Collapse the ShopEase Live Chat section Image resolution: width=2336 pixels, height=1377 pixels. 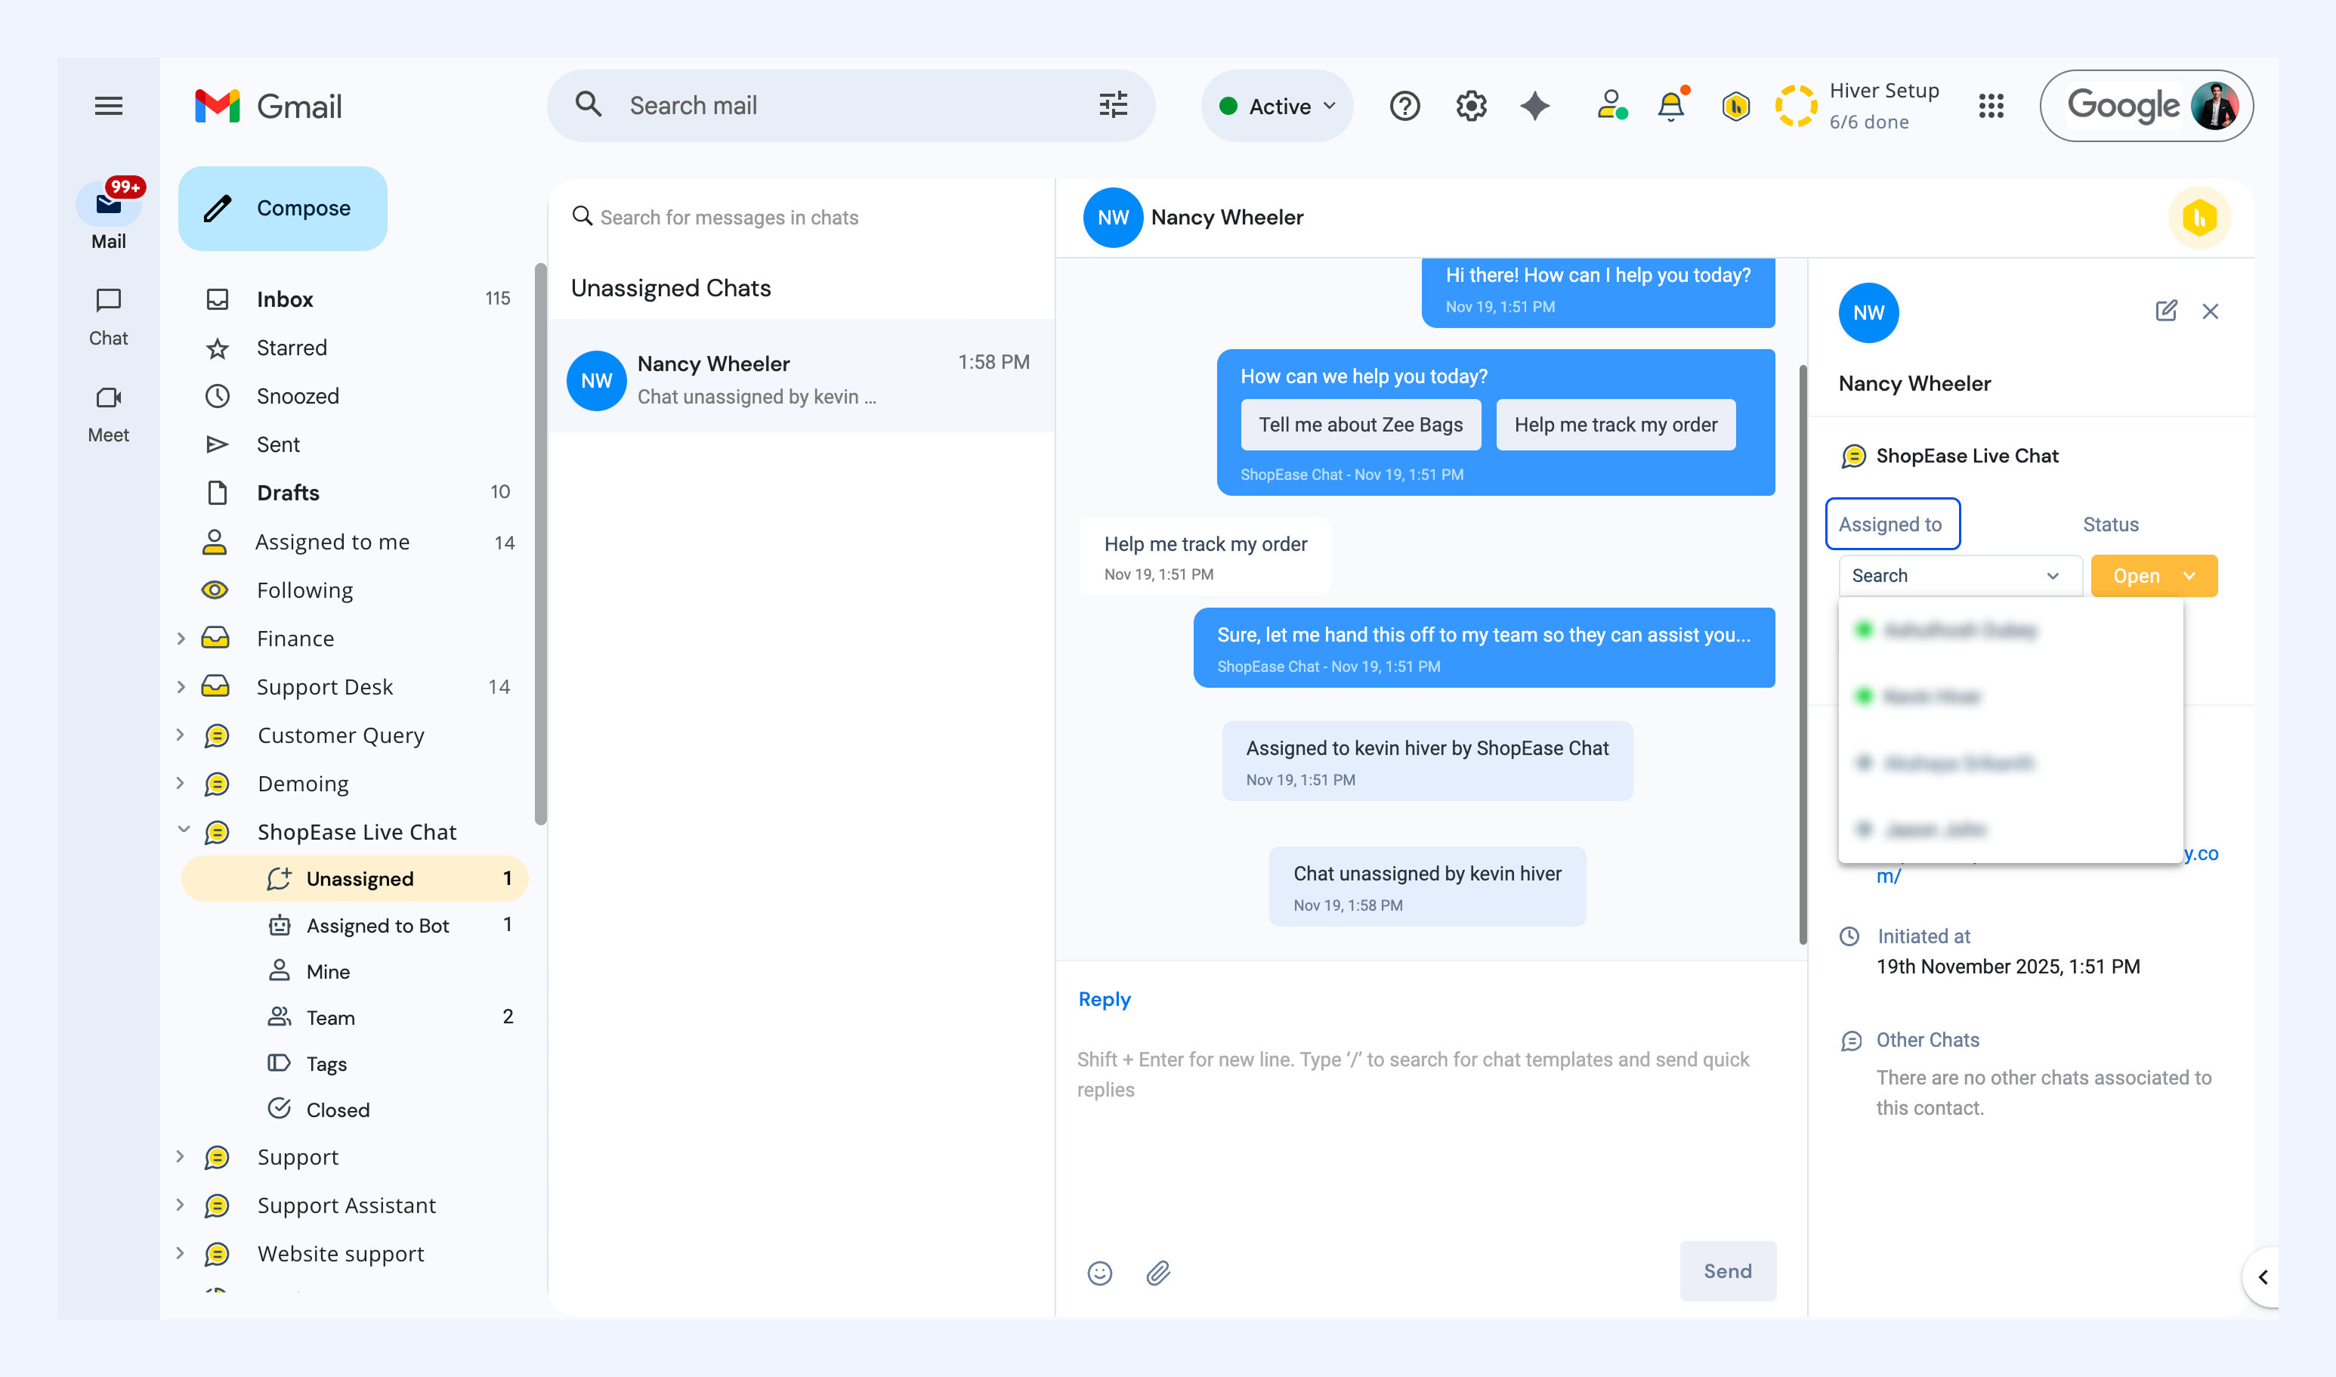tap(183, 831)
